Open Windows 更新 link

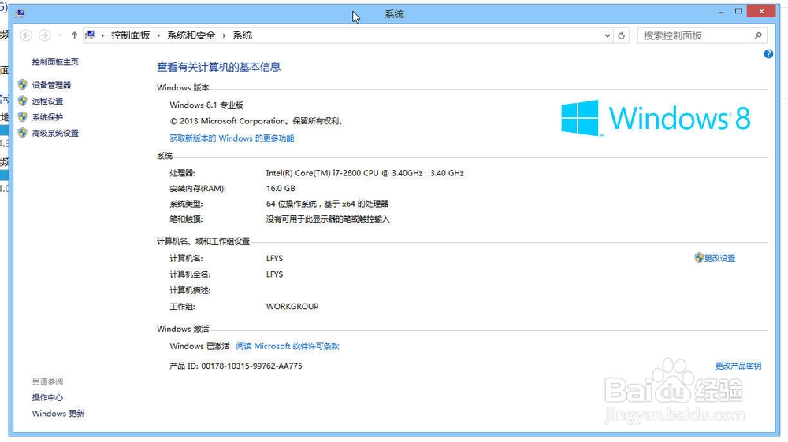(58, 414)
